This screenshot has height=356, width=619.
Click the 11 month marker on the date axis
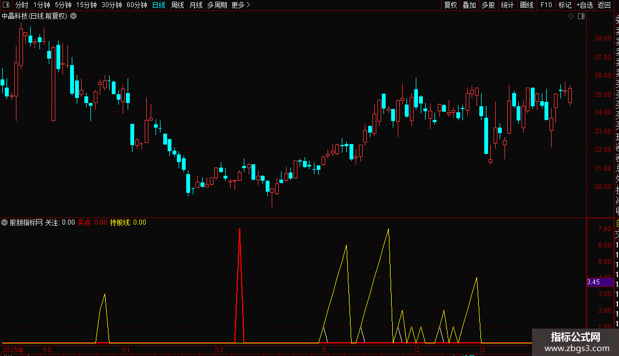coord(126,349)
